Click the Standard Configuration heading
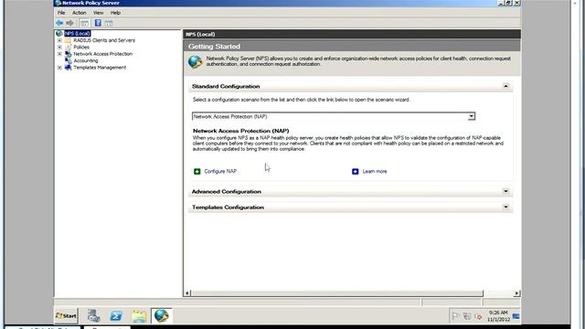 pyautogui.click(x=226, y=86)
